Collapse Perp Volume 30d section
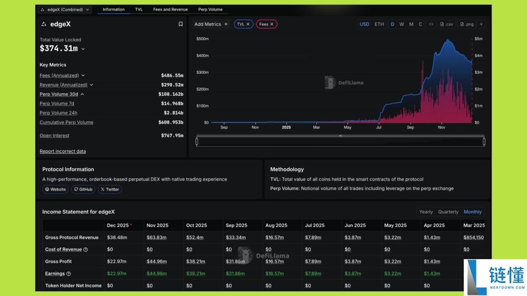The width and height of the screenshot is (527, 296). (x=82, y=94)
